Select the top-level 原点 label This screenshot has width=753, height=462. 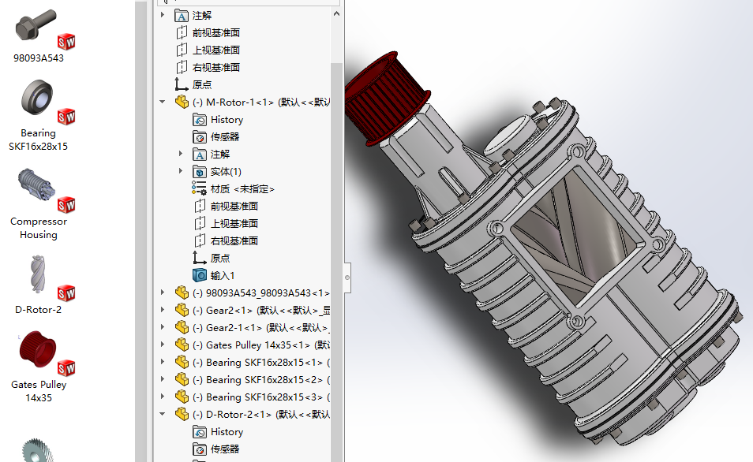click(x=202, y=85)
